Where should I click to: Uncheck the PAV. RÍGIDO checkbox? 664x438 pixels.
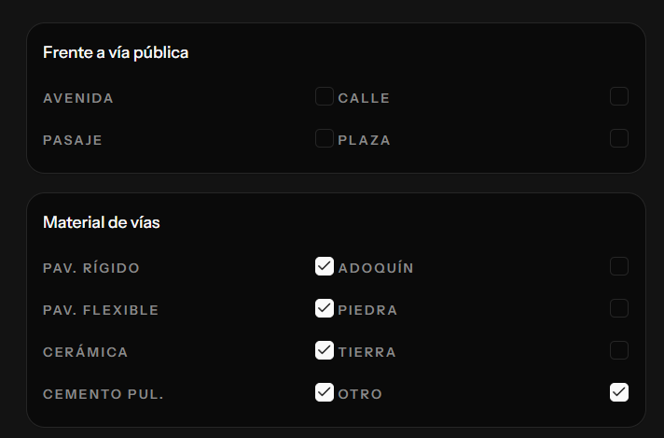(x=325, y=266)
